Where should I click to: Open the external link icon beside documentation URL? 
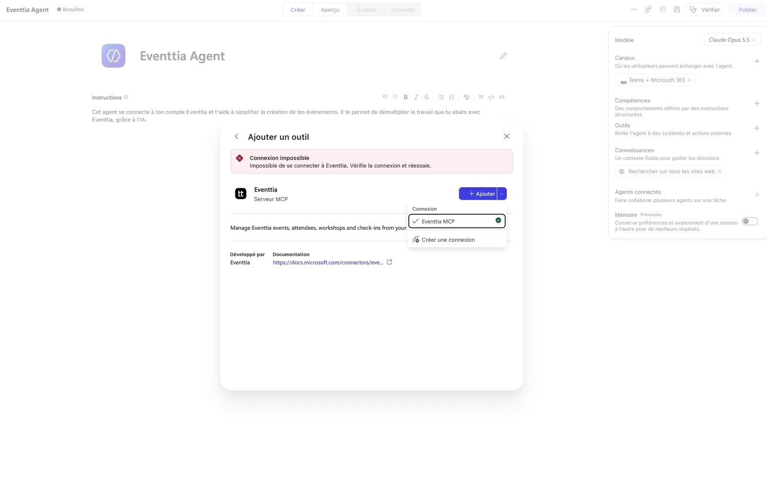(389, 262)
